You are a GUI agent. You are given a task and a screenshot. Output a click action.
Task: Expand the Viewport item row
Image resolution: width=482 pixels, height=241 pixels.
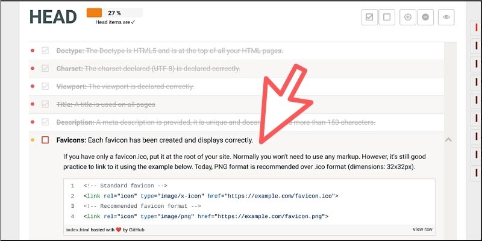pyautogui.click(x=236, y=86)
